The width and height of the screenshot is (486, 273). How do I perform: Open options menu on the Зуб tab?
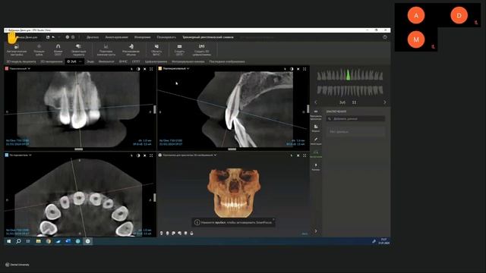(80, 61)
